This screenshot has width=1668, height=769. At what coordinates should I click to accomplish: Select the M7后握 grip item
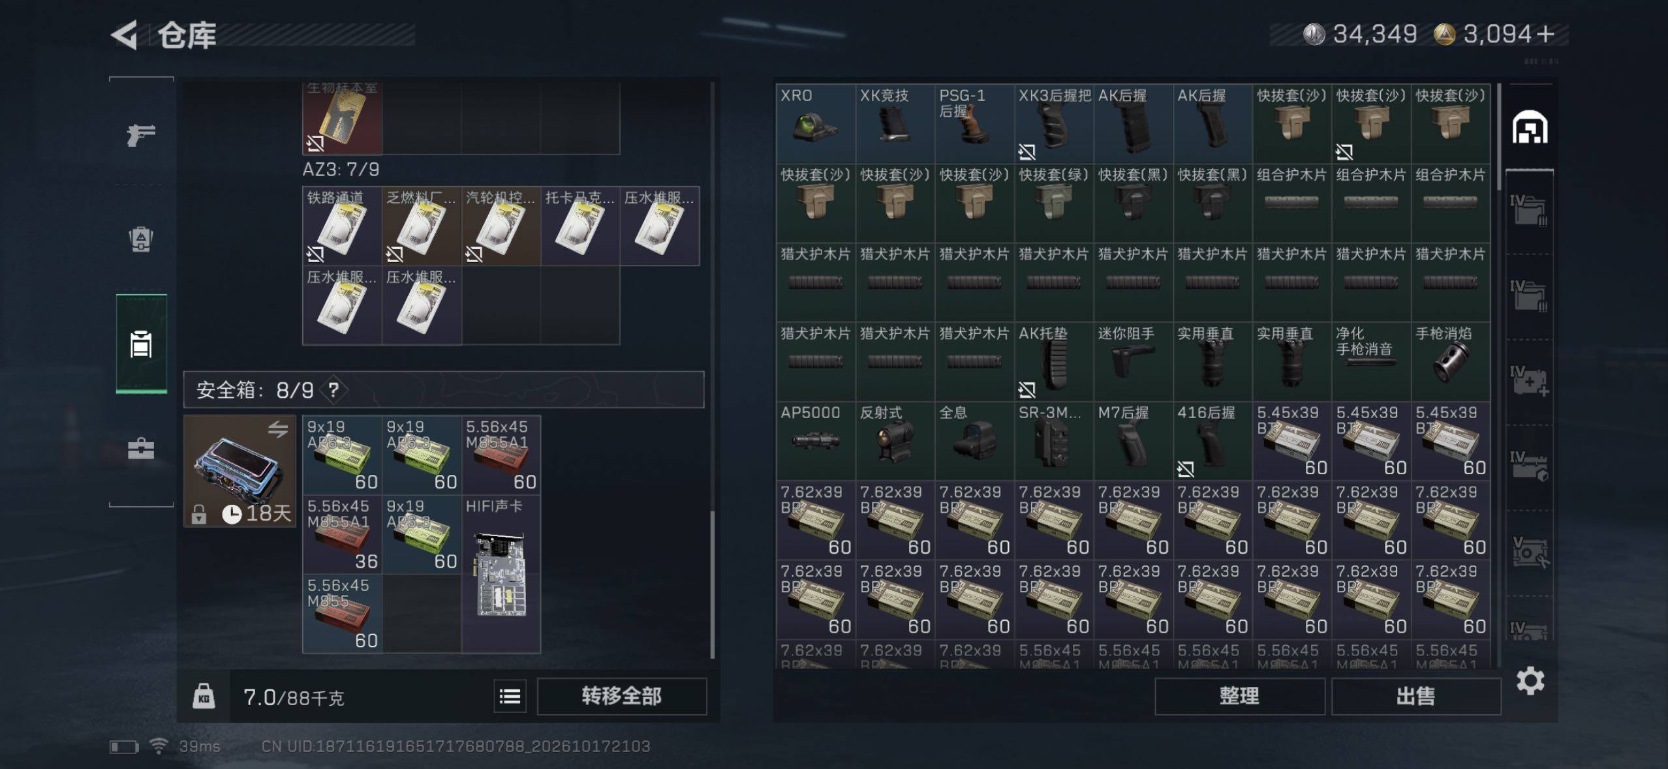[1133, 441]
